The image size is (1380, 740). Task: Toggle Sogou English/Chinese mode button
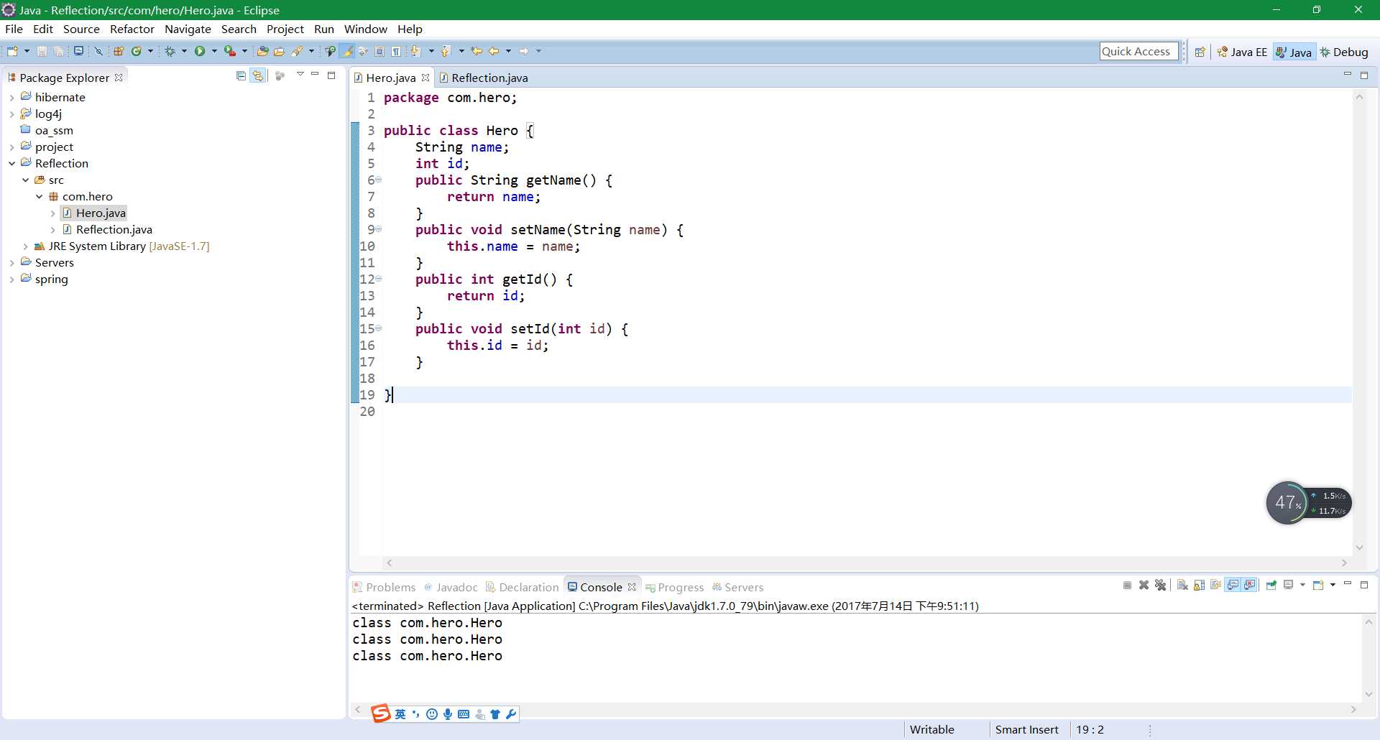pos(400,714)
